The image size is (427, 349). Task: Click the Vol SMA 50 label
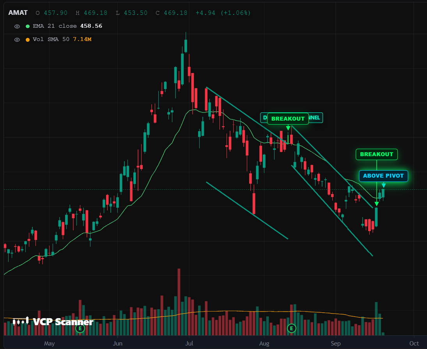point(51,39)
